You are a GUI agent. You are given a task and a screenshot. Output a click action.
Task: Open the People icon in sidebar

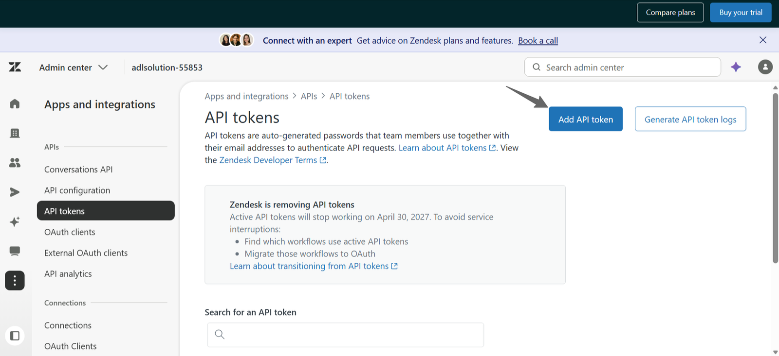pos(15,163)
